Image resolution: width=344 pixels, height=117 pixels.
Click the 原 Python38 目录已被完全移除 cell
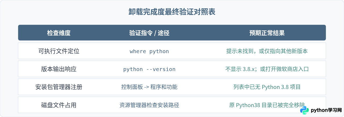[x=267, y=105]
